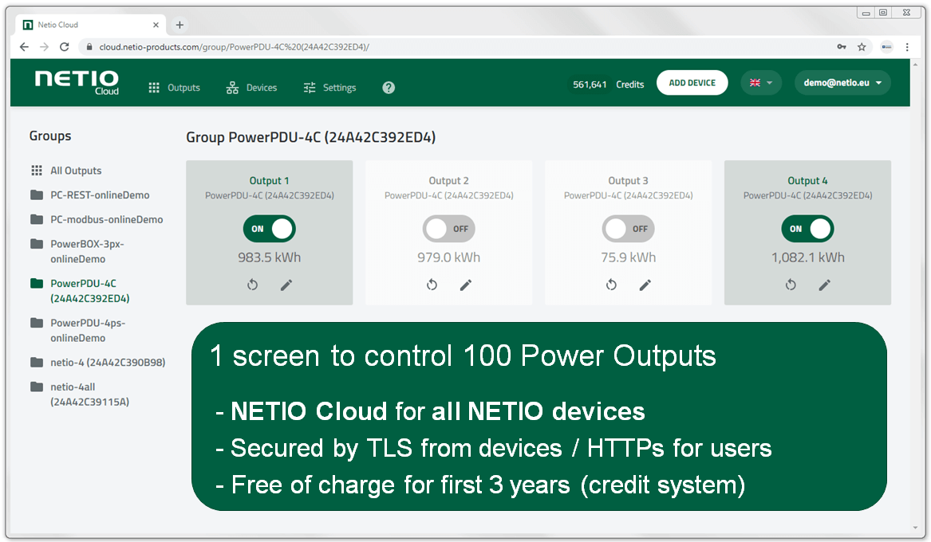
Task: Open the PowerPDU-4ps-onlineDemo group
Action: click(x=78, y=330)
